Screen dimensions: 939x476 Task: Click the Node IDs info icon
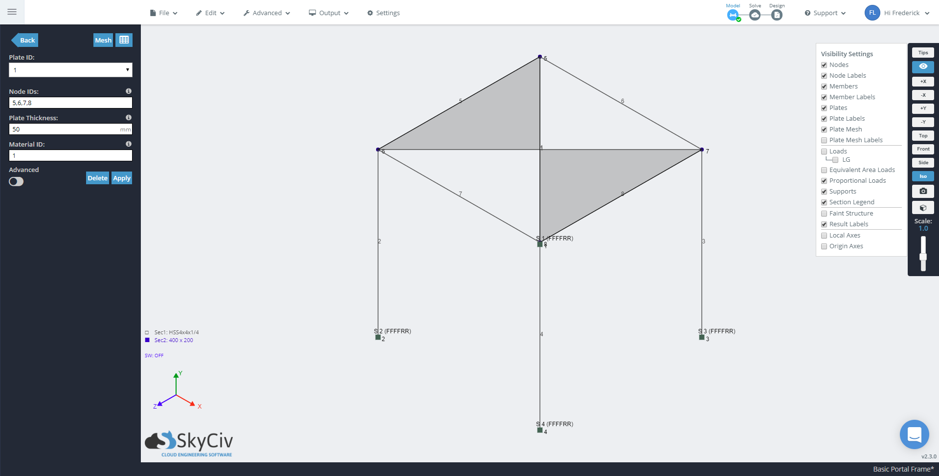(129, 91)
